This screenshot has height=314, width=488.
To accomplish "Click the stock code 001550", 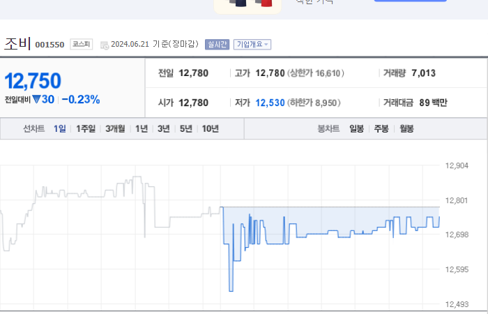I will 49,45.
